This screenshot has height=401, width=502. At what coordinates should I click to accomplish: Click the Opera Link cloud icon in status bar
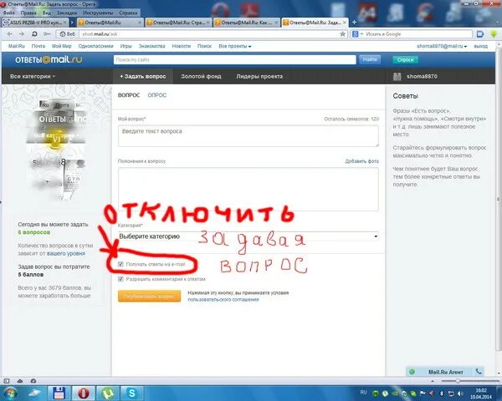point(20,381)
